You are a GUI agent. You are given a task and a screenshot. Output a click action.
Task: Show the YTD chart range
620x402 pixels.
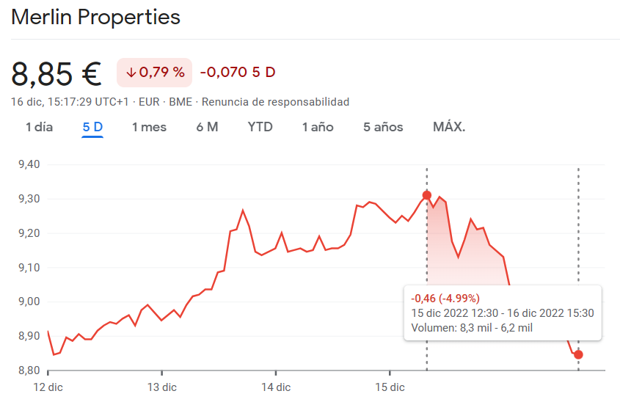[x=260, y=127]
